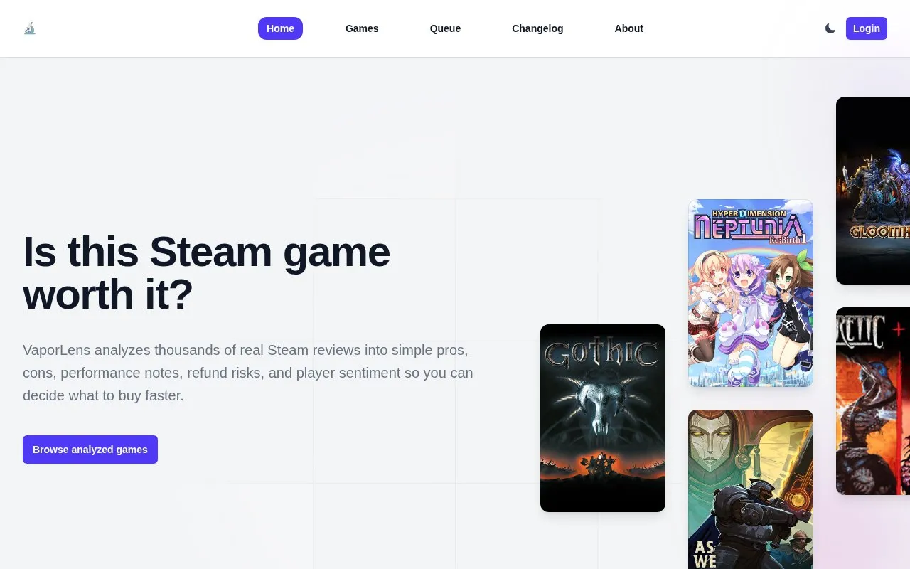The height and width of the screenshot is (569, 910).
Task: Click the 'Is this Steam game worth it?' heading
Action: tap(206, 272)
